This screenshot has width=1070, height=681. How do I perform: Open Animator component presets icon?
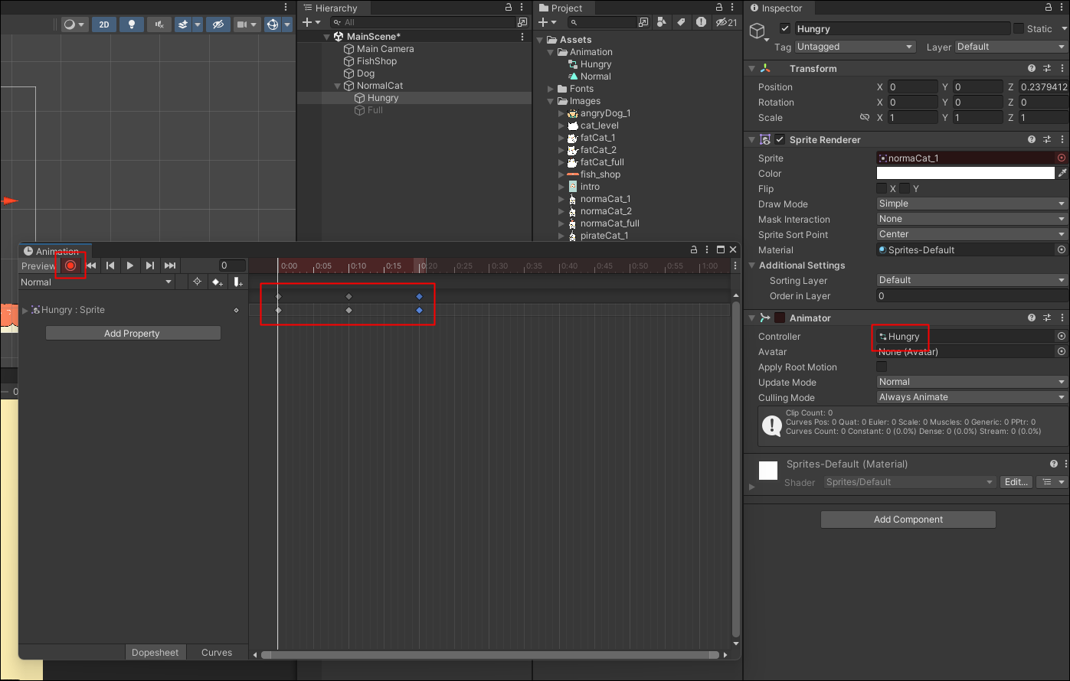coord(1047,318)
